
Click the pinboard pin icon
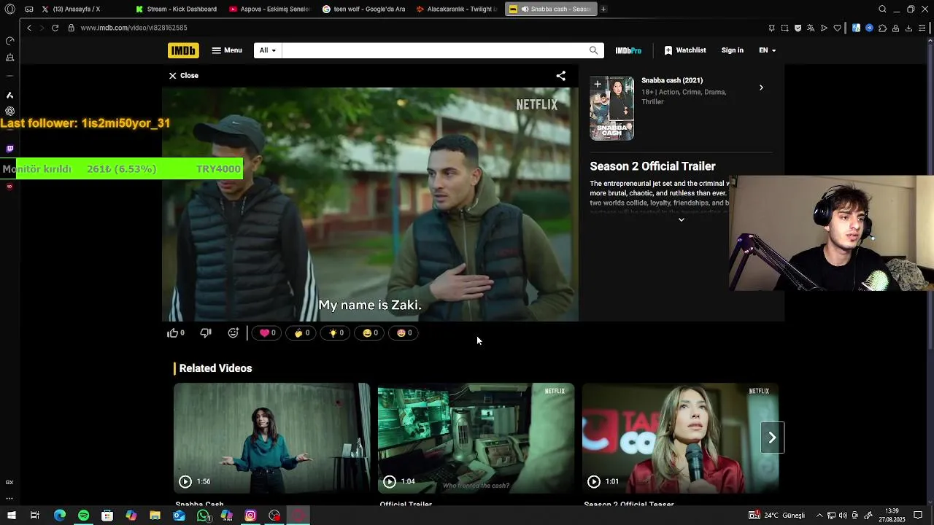click(x=771, y=28)
